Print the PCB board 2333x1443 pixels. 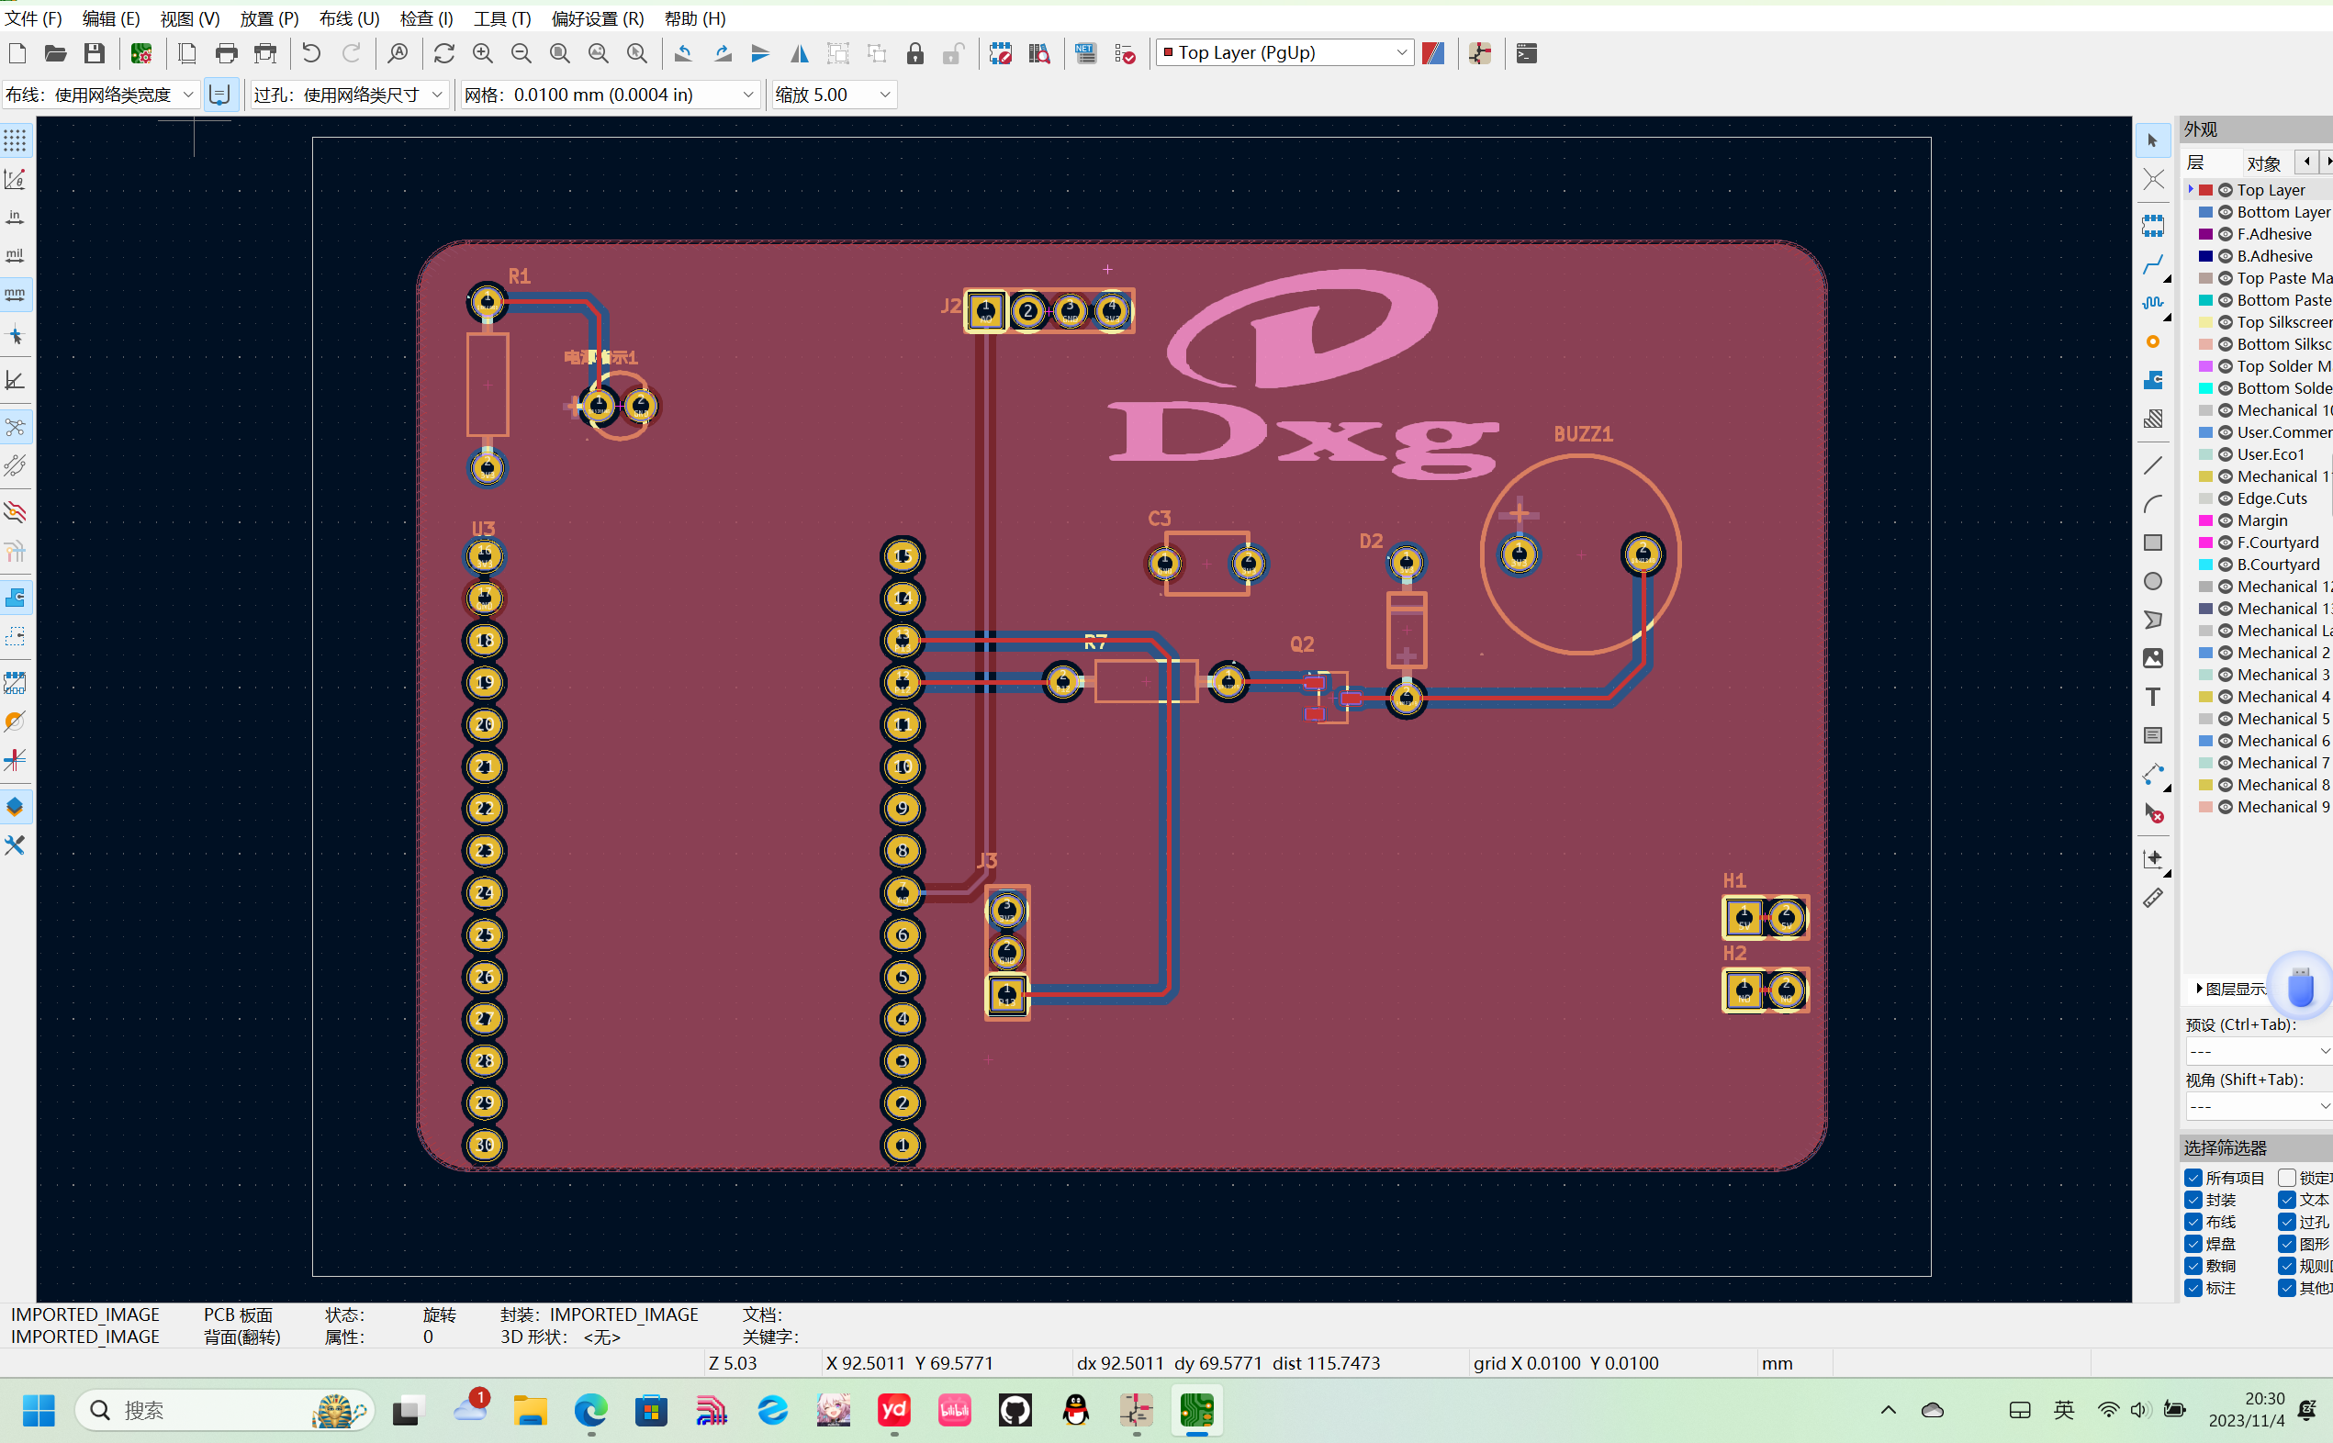point(226,53)
